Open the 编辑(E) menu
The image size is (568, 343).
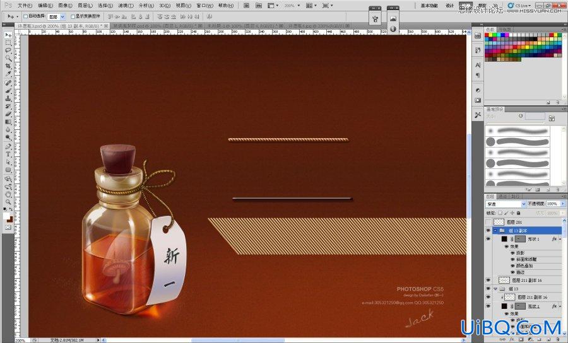click(x=45, y=6)
